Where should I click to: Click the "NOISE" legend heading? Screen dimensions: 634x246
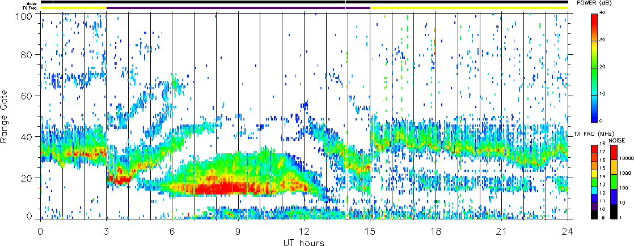click(617, 140)
